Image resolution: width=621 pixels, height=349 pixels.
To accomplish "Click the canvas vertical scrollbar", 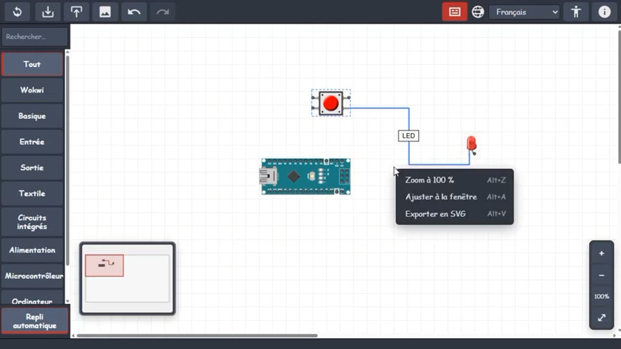I will pos(619,97).
